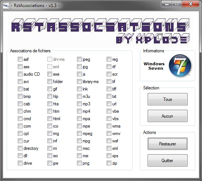The width and height of the screenshot is (202, 181).
Task: Tick the iso checkbox
Action: (50, 156)
